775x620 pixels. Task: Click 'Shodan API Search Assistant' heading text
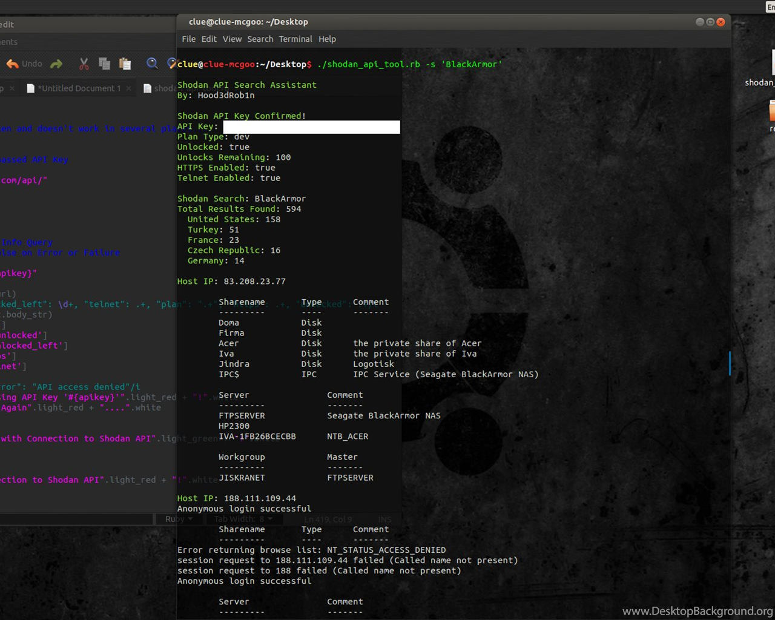247,85
